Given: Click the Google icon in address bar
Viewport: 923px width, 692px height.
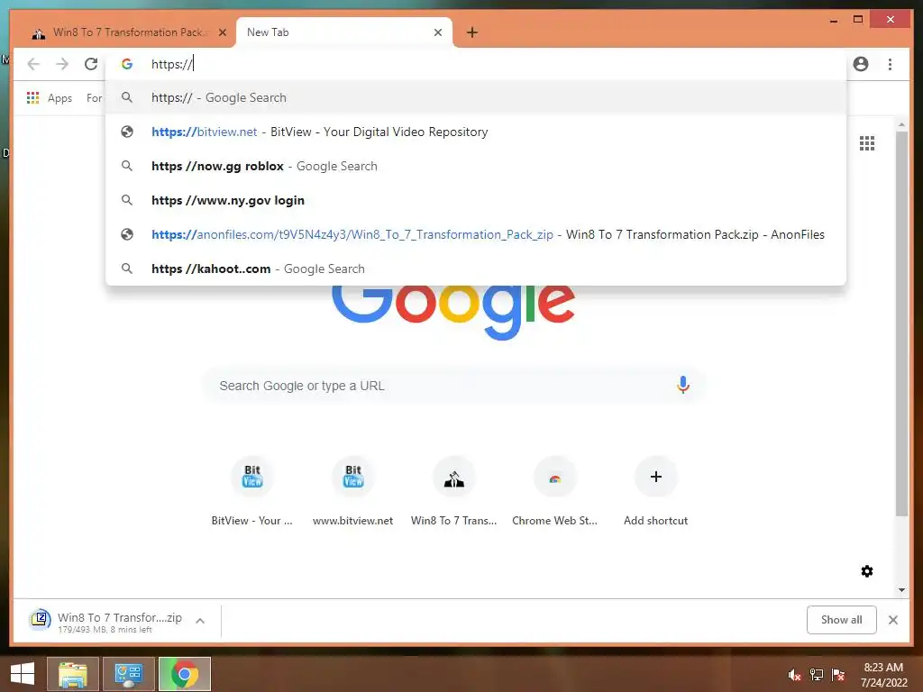Looking at the screenshot, I should (127, 64).
